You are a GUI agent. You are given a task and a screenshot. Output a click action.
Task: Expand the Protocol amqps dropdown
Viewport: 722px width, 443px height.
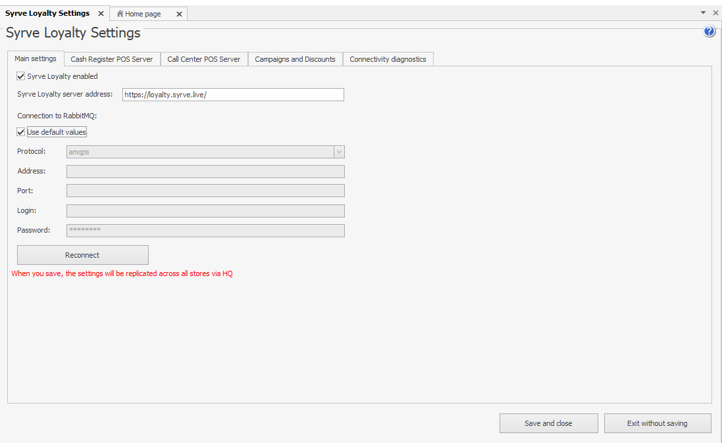coord(339,152)
